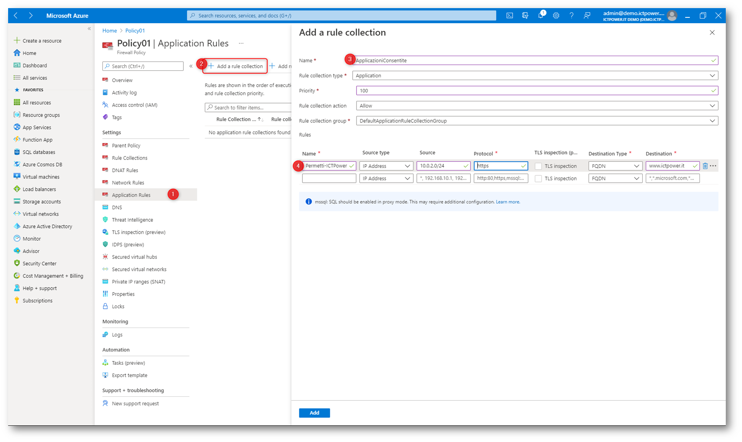
Task: Open Source type dropdown in the empty rule row
Action: point(386,178)
